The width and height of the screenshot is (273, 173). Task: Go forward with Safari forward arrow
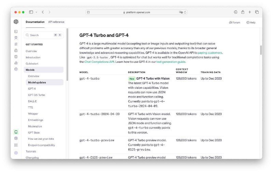click(49, 12)
